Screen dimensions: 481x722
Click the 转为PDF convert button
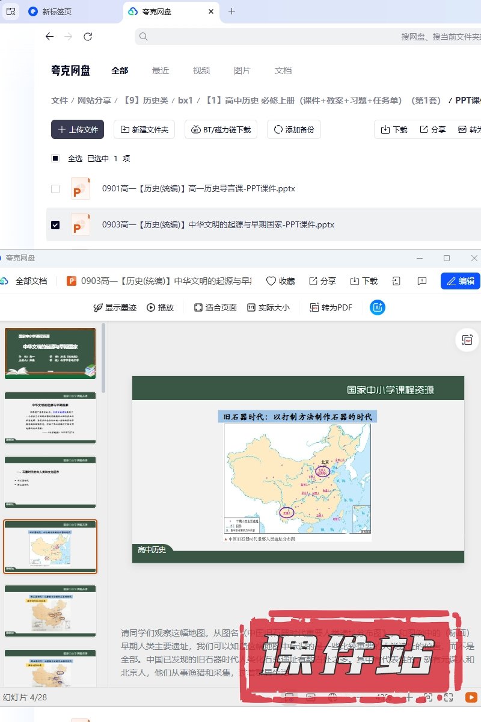331,307
